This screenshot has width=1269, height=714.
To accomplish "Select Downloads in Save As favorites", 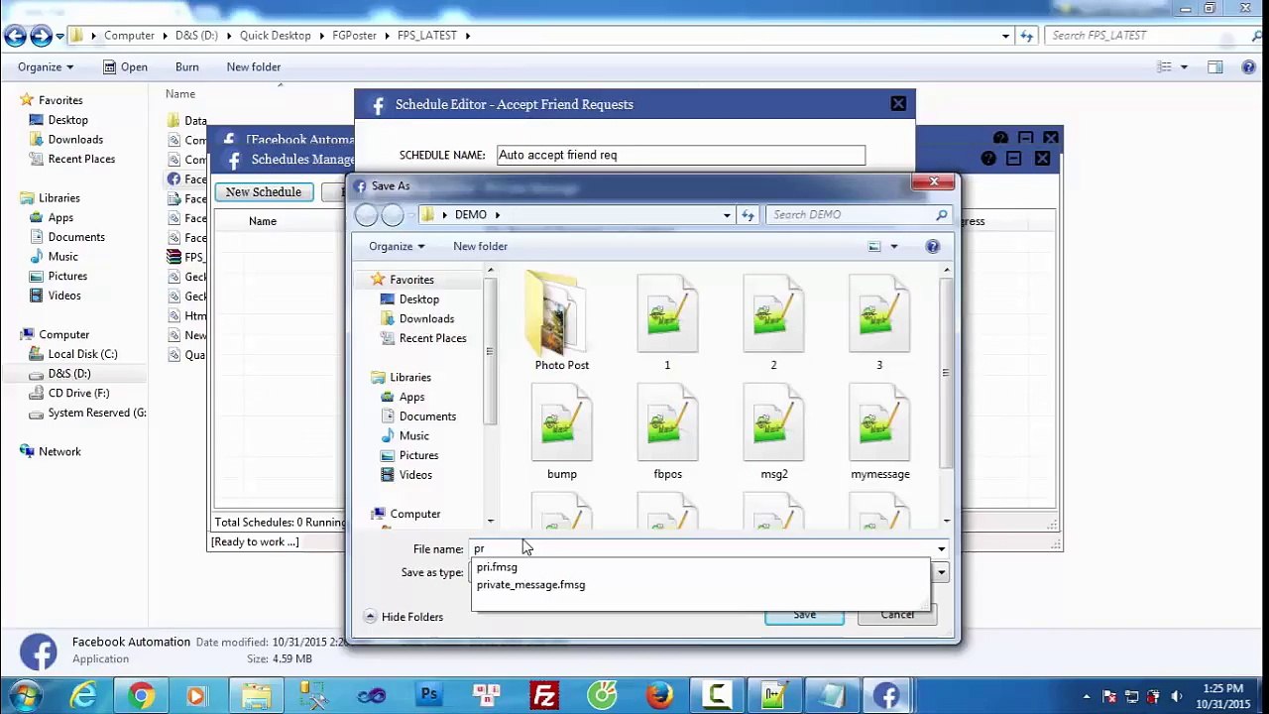I will pos(426,318).
